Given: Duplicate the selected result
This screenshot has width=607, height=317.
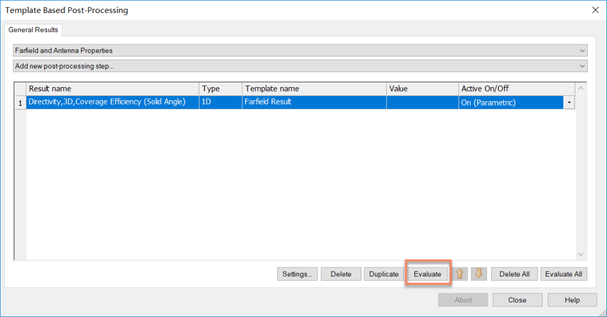Looking at the screenshot, I should point(384,274).
